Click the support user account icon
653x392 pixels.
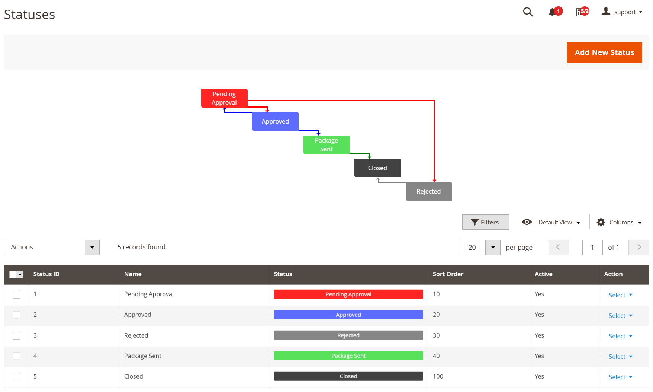tap(606, 12)
